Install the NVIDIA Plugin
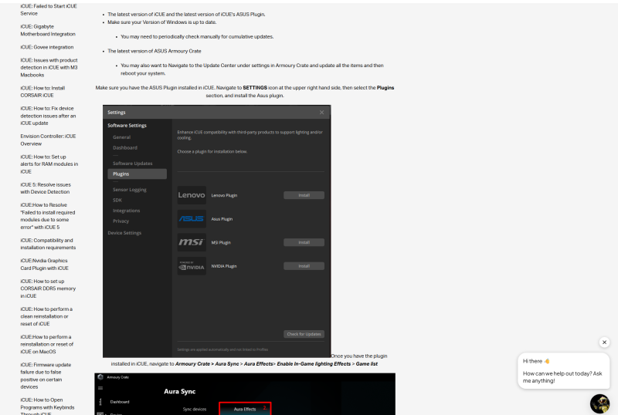 [304, 266]
